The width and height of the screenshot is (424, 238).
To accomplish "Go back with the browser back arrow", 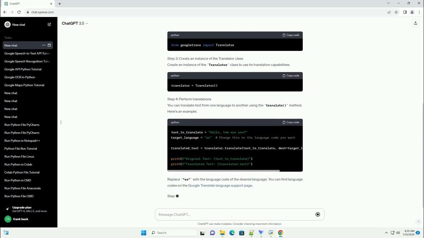I will point(5,12).
